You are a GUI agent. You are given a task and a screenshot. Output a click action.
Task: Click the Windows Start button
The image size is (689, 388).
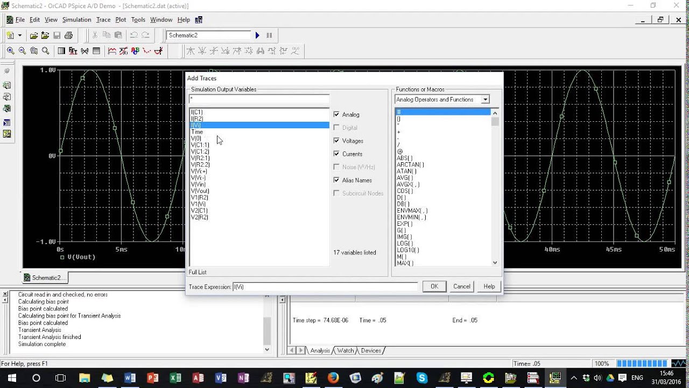click(12, 378)
